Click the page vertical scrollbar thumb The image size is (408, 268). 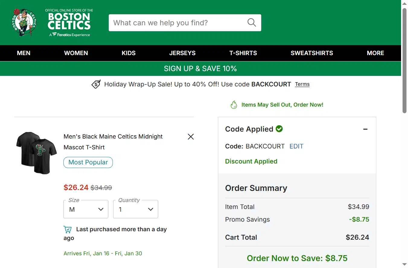tap(404, 60)
